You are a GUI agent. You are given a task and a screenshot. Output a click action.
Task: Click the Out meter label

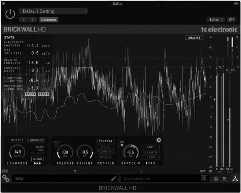point(222,169)
